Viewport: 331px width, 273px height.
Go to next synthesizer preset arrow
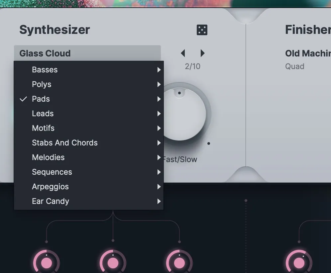coord(202,53)
